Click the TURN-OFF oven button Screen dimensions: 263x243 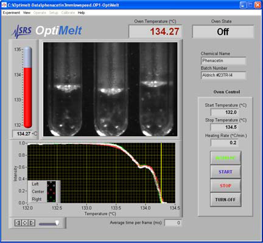pyautogui.click(x=225, y=200)
